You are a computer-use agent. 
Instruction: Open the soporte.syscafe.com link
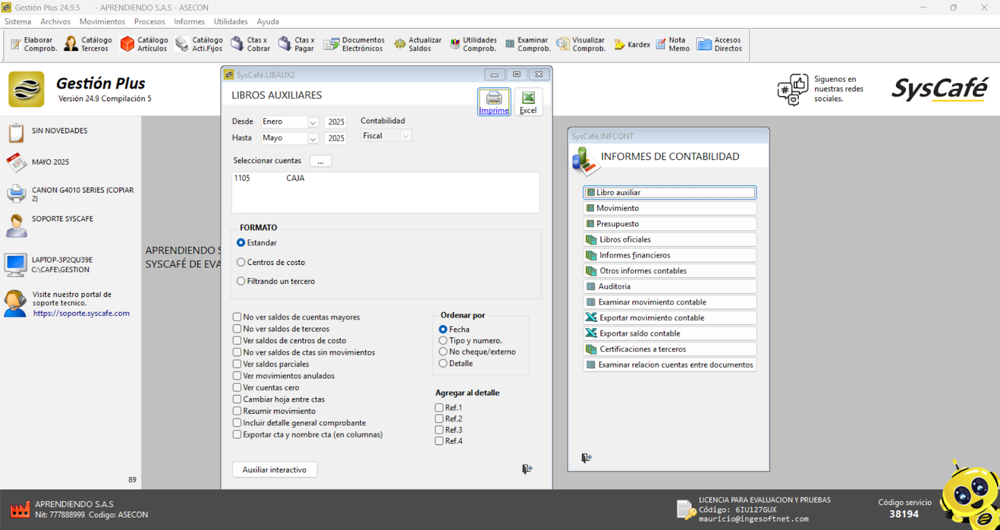click(x=81, y=313)
